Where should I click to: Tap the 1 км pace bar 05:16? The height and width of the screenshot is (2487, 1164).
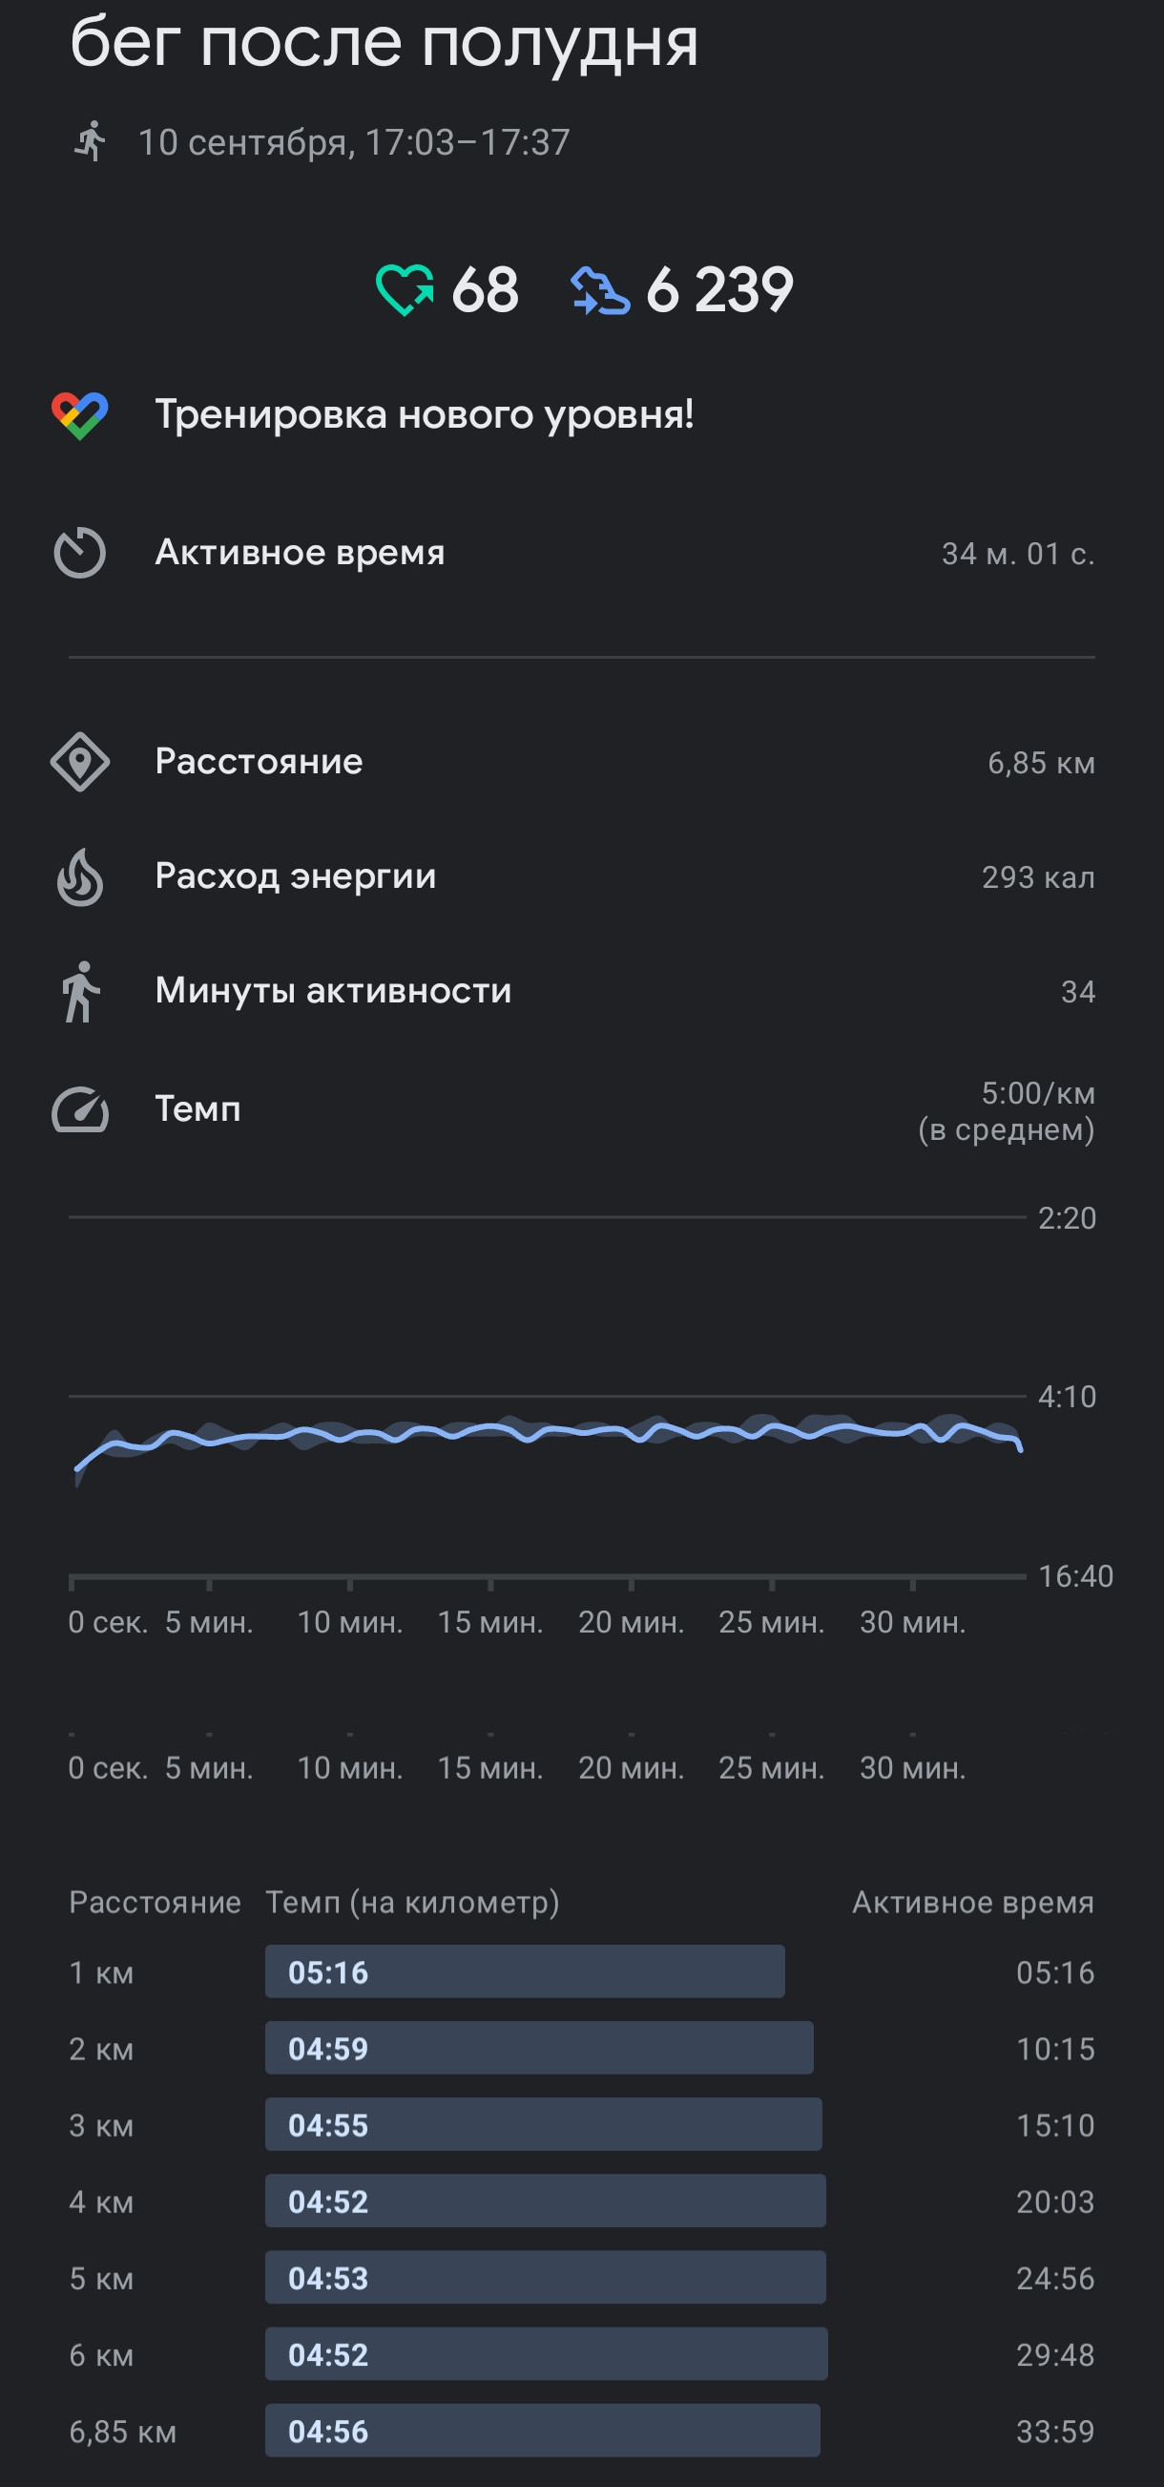[525, 1971]
